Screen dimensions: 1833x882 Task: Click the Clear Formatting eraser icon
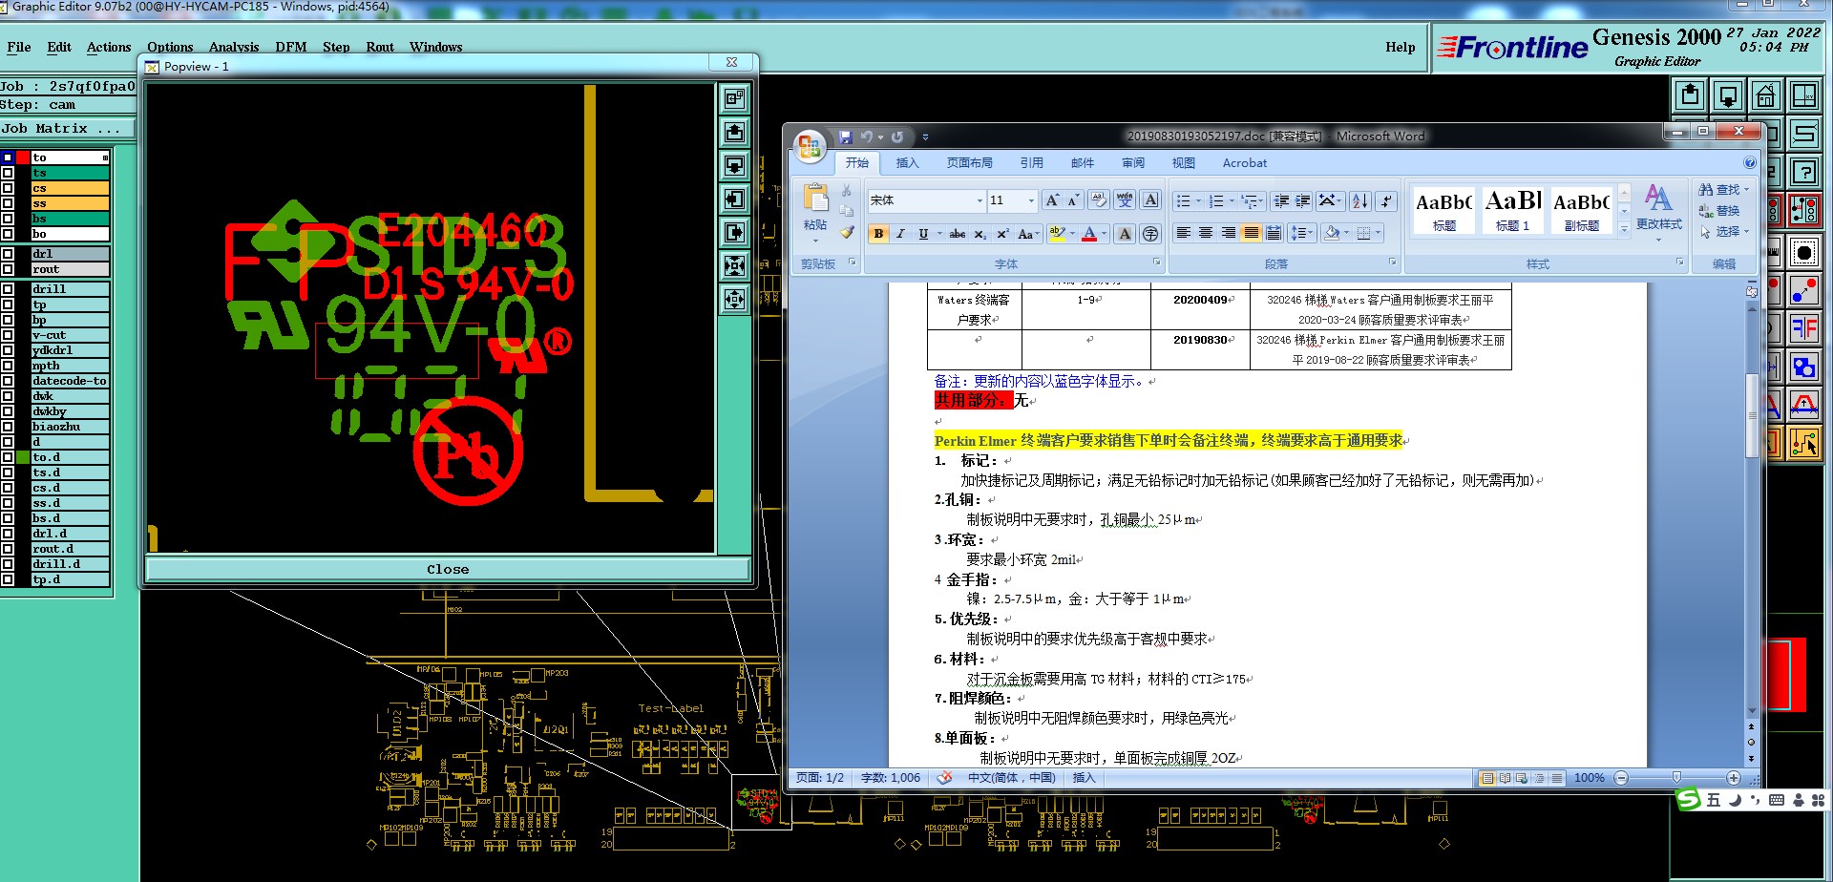coord(1099,199)
